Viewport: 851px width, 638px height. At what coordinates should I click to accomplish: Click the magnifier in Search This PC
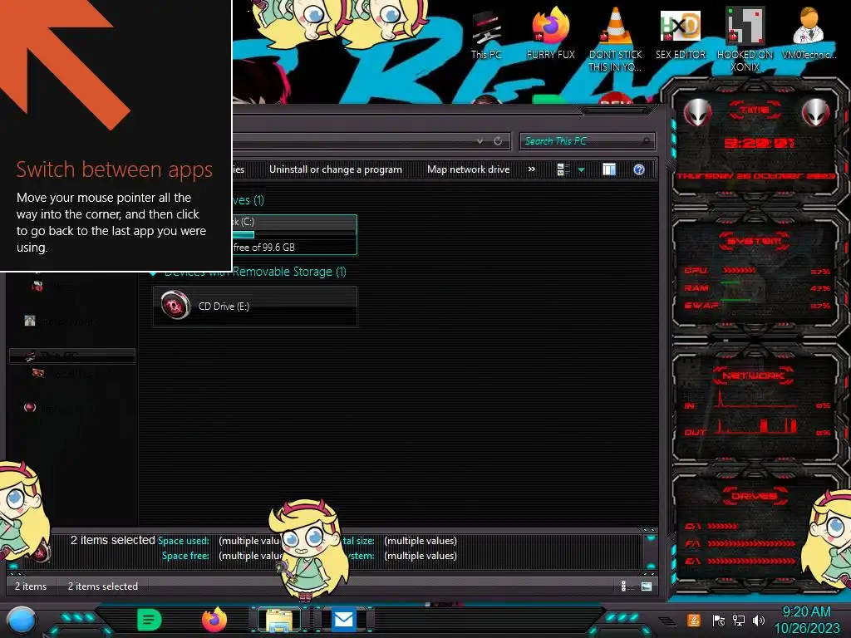pos(645,141)
